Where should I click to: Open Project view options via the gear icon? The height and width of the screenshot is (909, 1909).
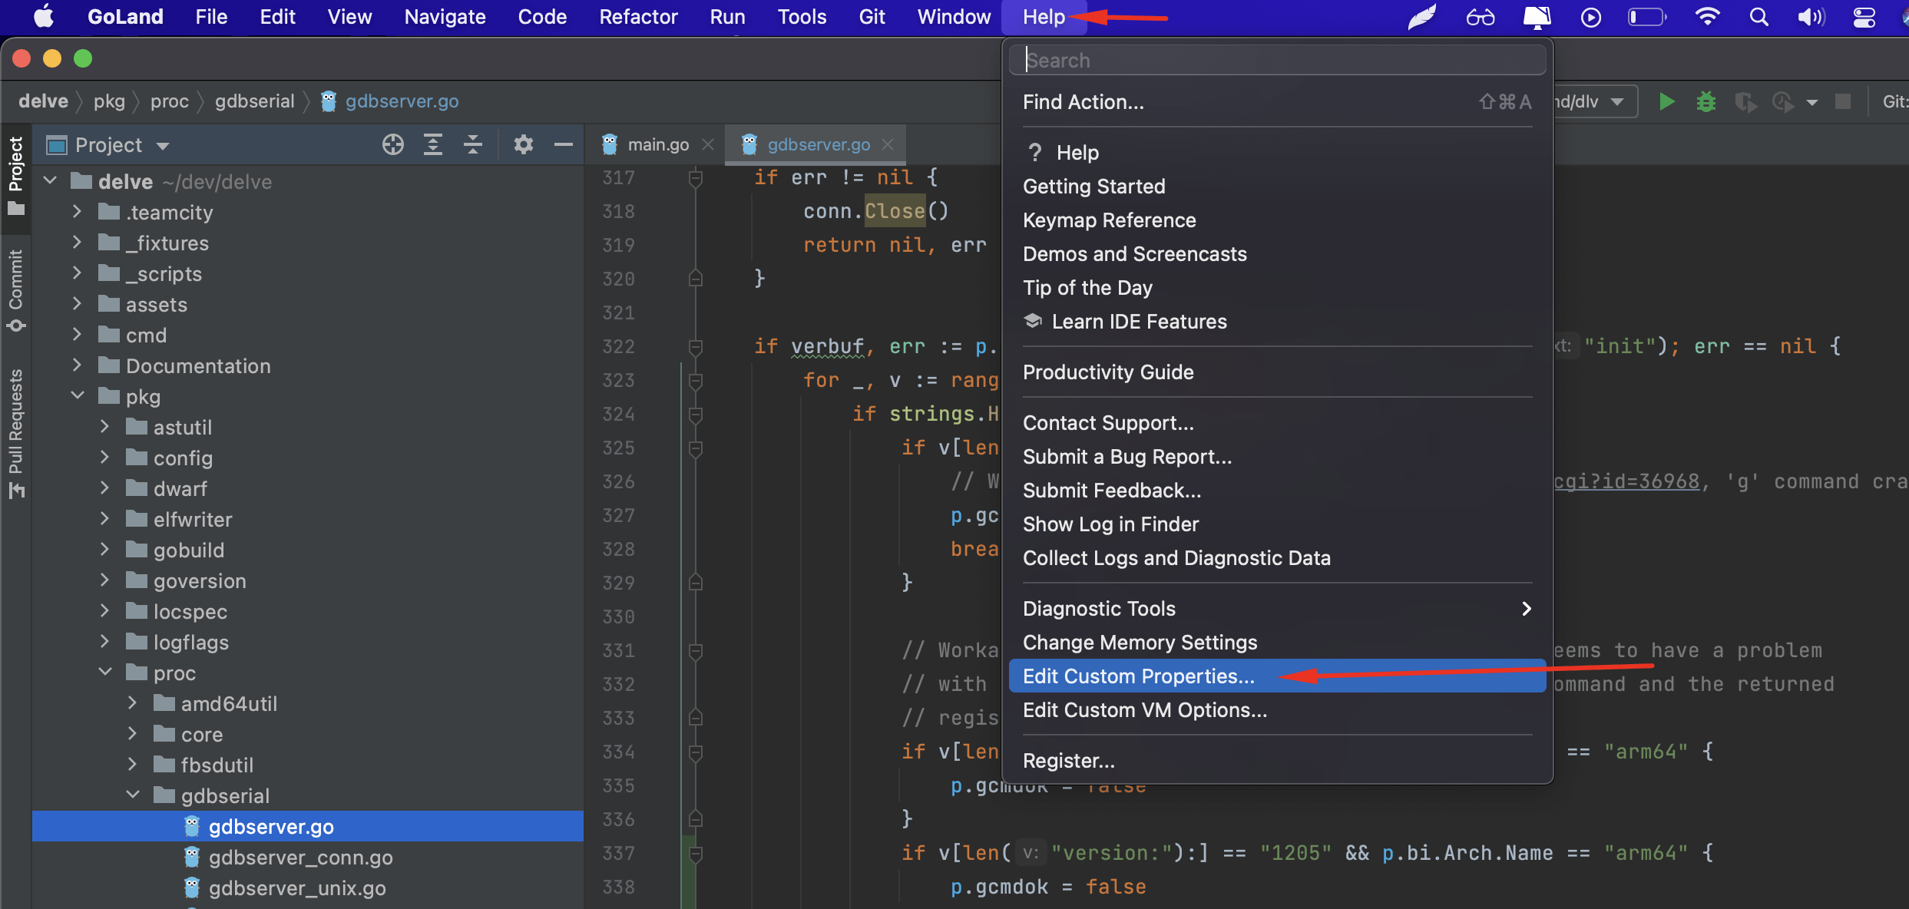point(523,144)
